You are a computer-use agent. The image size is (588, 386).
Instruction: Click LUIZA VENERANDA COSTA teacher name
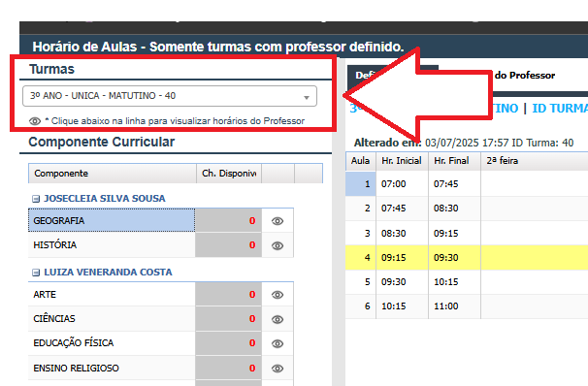tap(108, 273)
